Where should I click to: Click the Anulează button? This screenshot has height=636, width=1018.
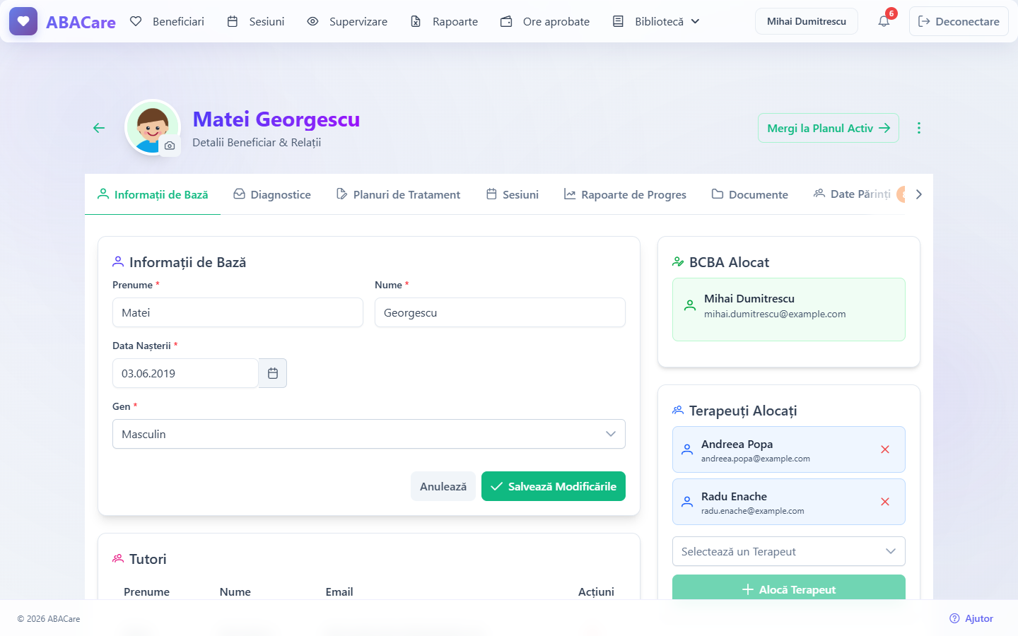(x=443, y=486)
